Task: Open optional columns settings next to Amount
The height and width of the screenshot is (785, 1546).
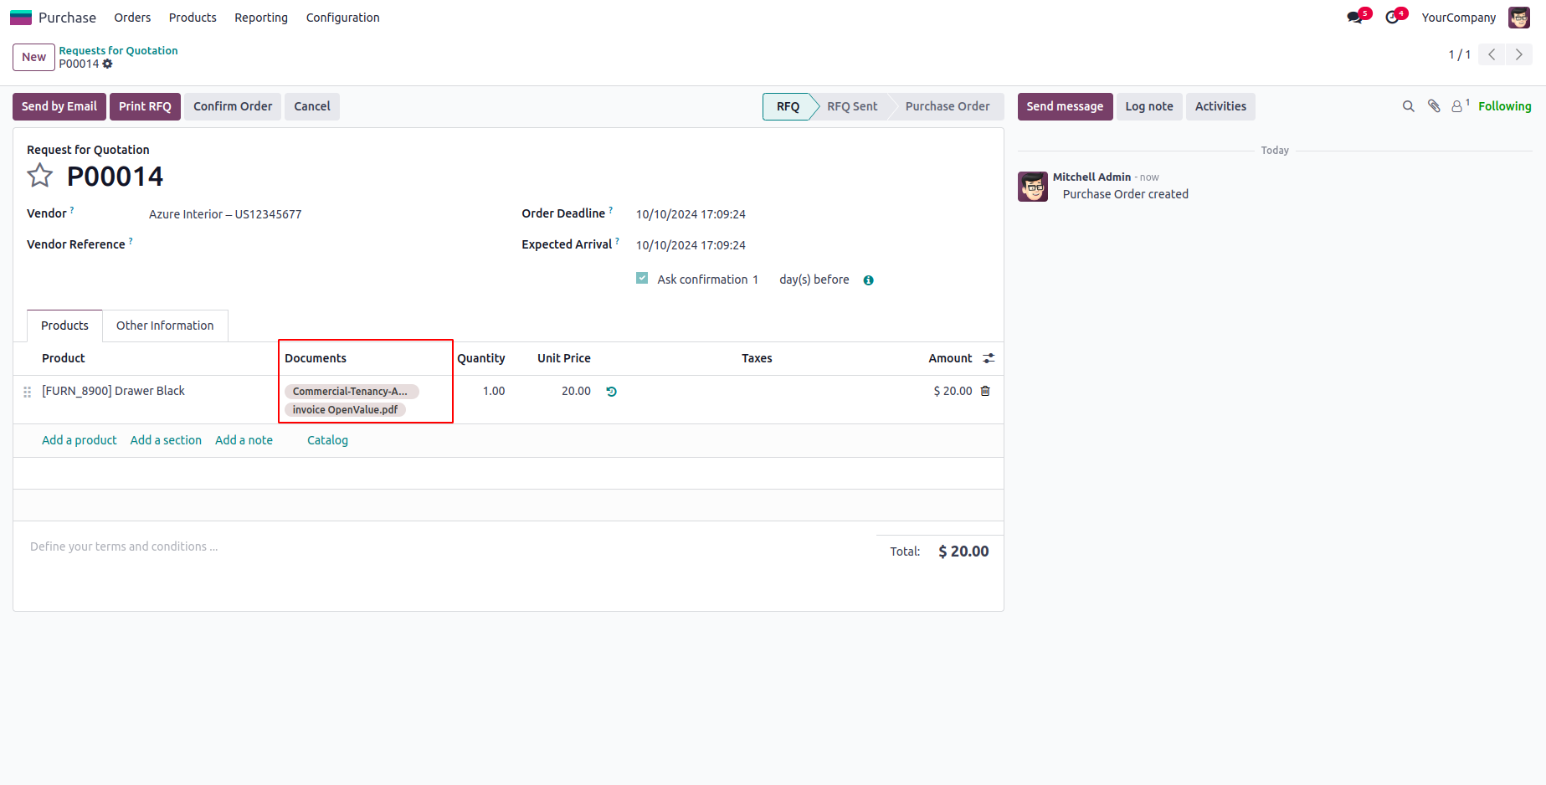Action: click(x=989, y=358)
